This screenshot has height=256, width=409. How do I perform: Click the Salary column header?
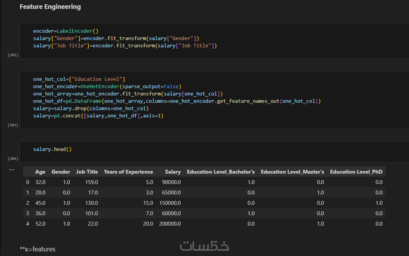coord(173,172)
